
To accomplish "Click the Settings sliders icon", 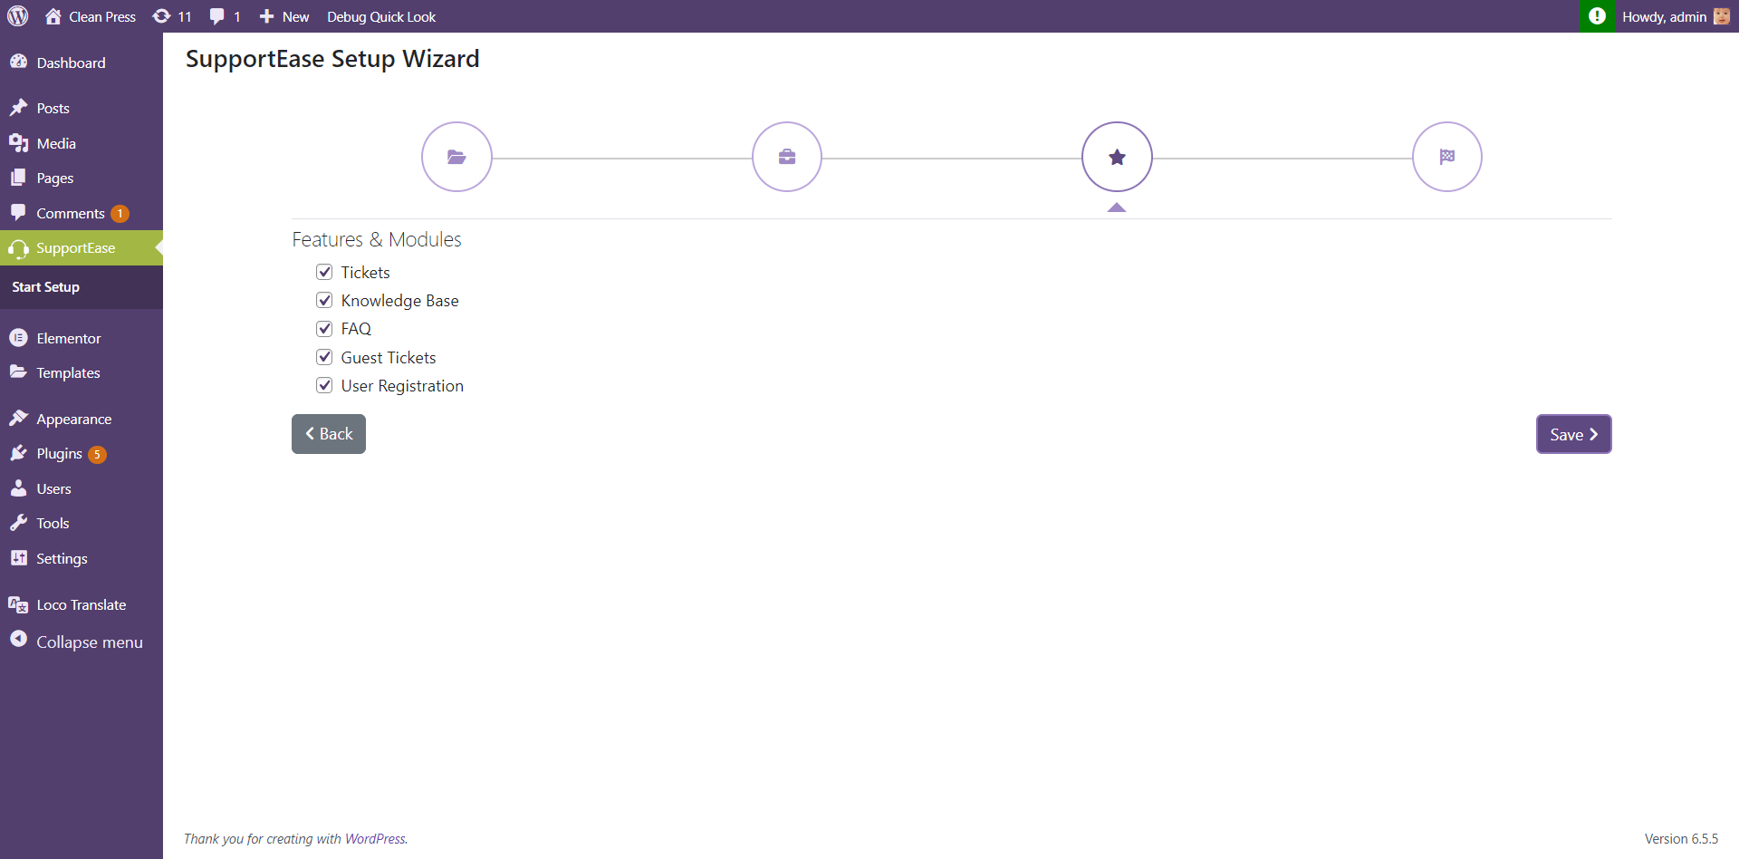I will [x=18, y=558].
